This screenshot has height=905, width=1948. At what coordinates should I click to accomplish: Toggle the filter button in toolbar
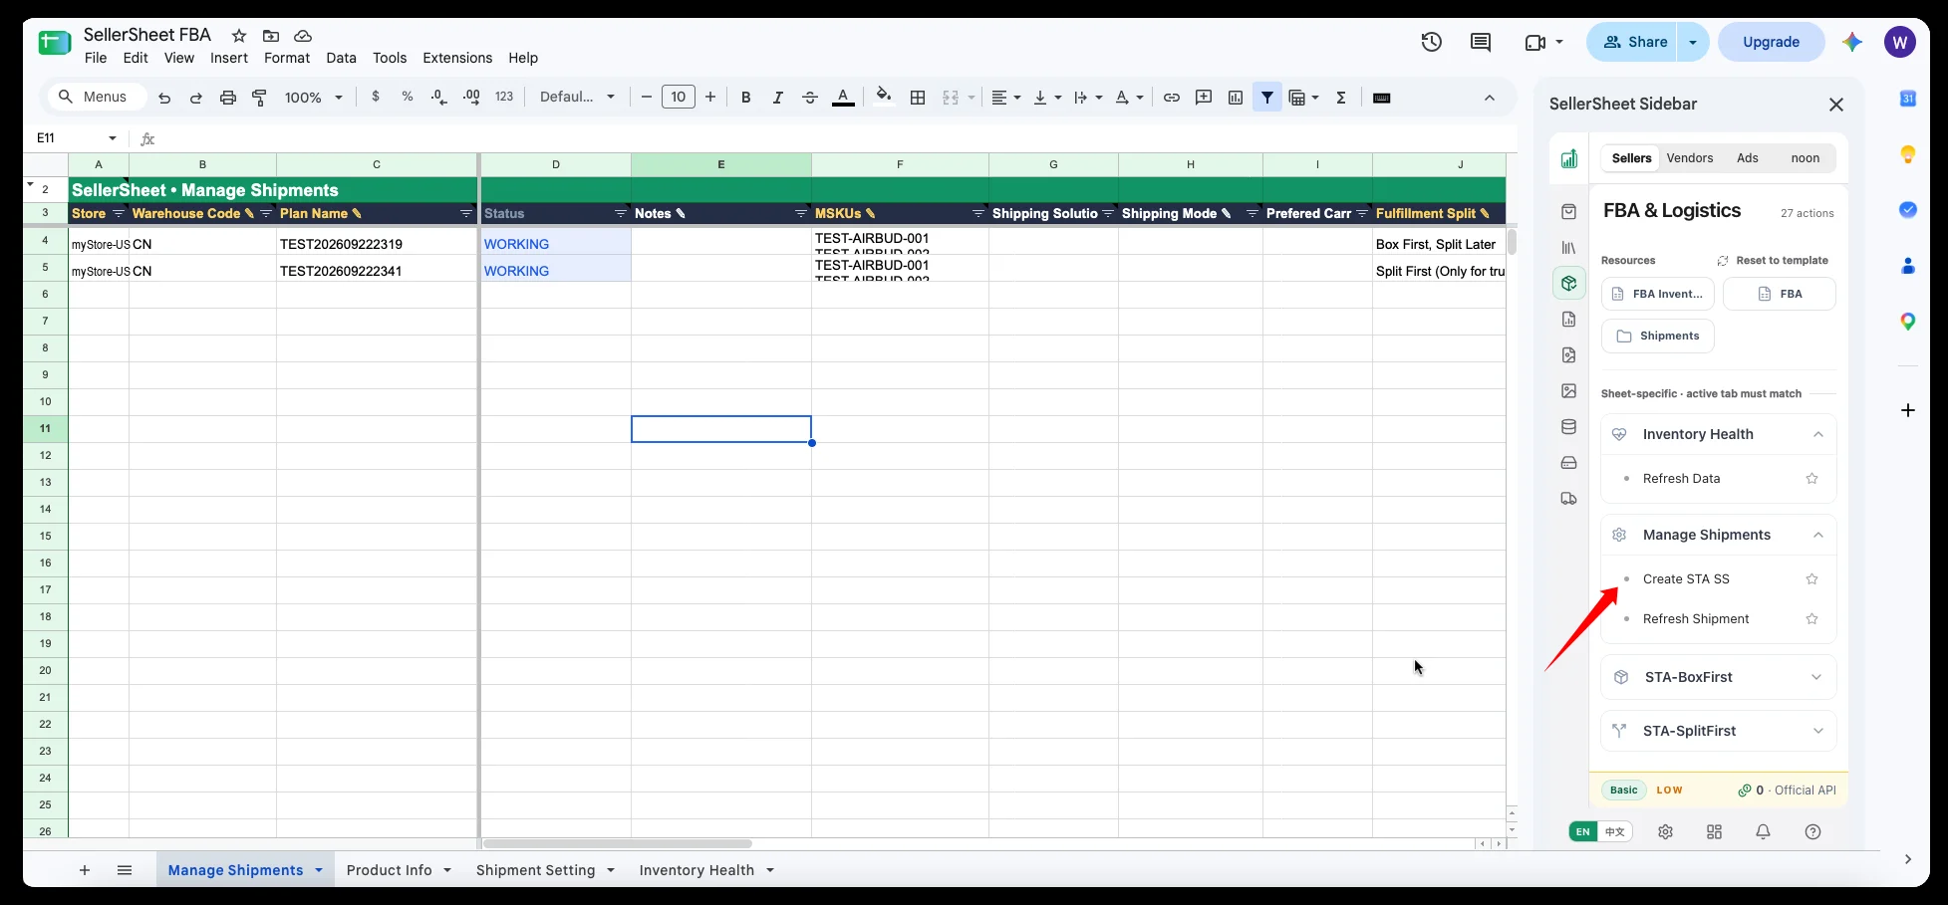point(1267,98)
